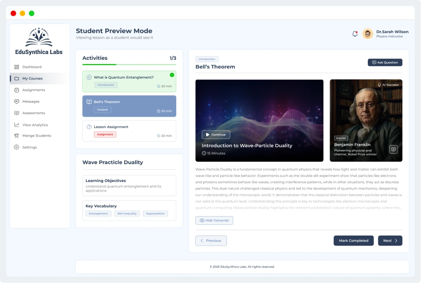Image resolution: width=421 pixels, height=283 pixels.
Task: Open View Analytics in sidebar
Action: click(35, 125)
